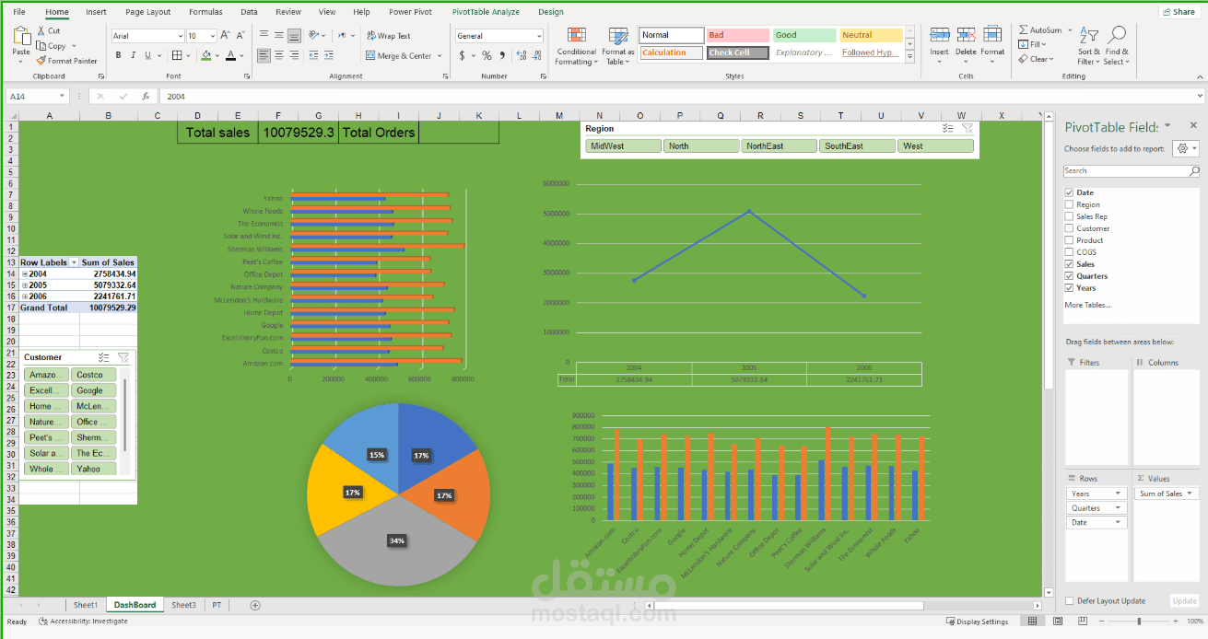Check the Sales Rep field checkbox
The height and width of the screenshot is (639, 1208).
pos(1069,216)
